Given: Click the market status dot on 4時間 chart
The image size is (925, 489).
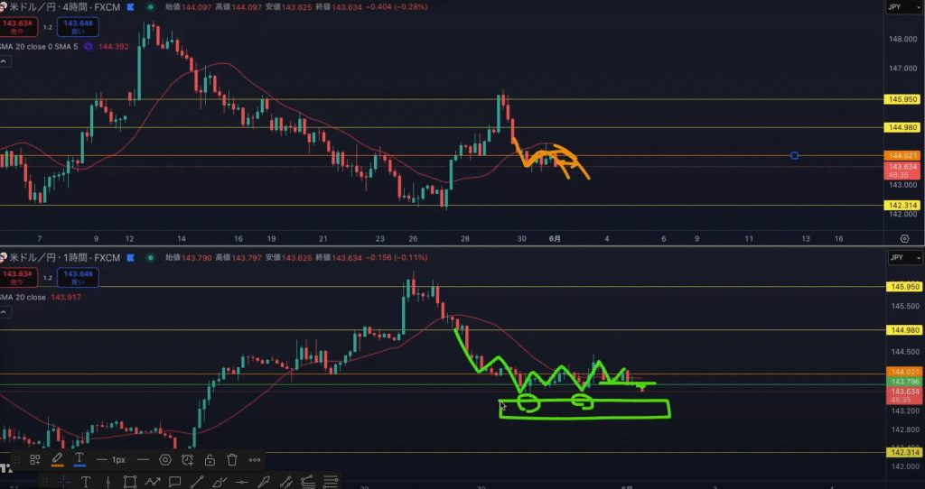Looking at the screenshot, I should [x=152, y=7].
